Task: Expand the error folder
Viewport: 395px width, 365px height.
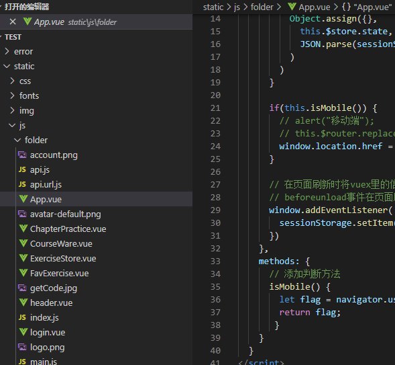Action: point(7,52)
